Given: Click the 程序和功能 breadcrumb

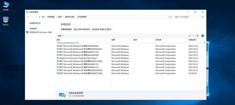Looking at the screenshot, I should (70, 17).
